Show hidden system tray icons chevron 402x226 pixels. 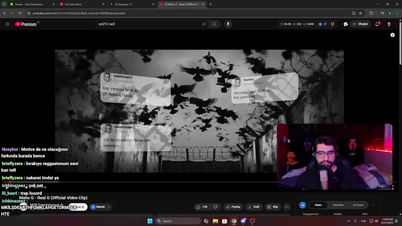pos(348,221)
